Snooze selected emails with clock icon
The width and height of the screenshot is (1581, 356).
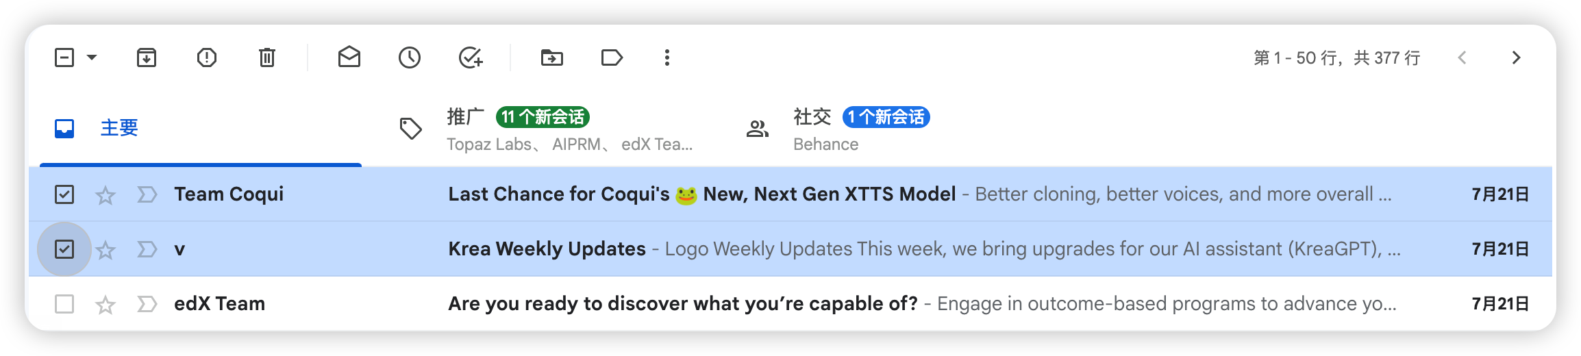coord(410,58)
